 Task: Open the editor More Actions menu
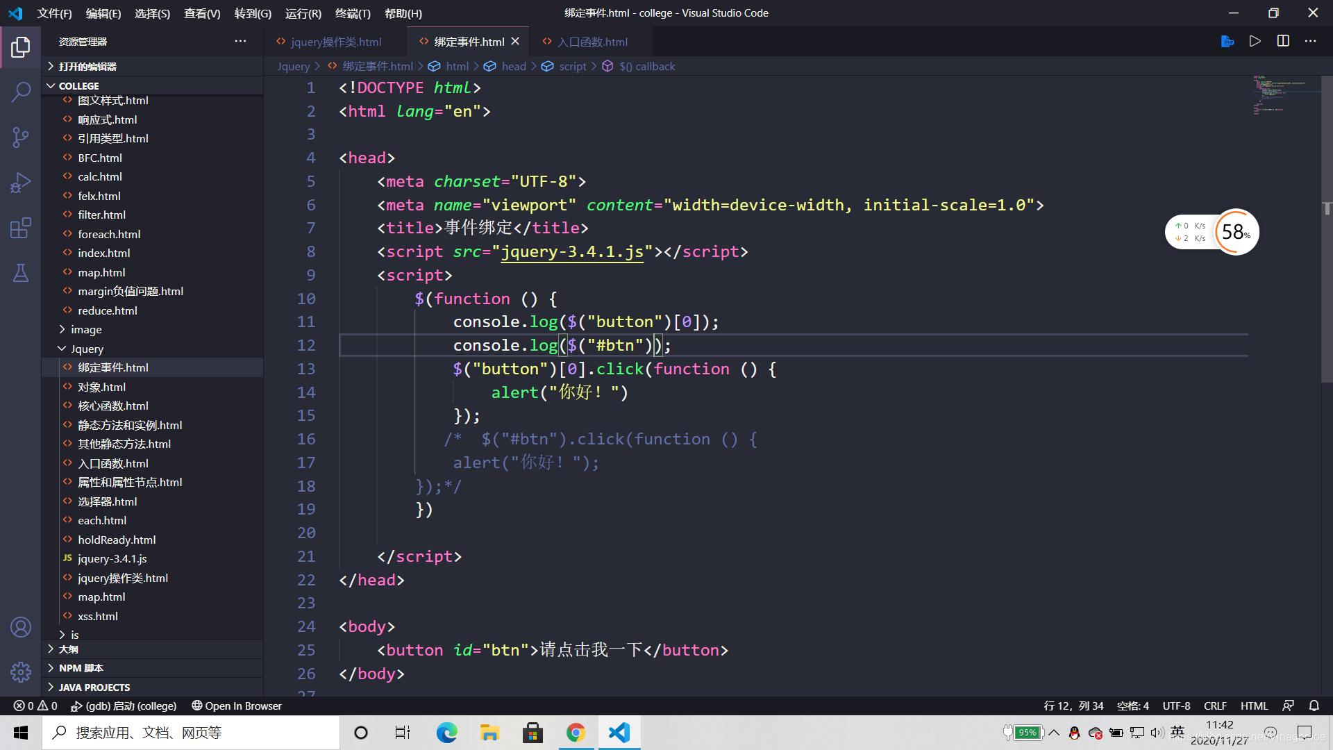click(1310, 41)
